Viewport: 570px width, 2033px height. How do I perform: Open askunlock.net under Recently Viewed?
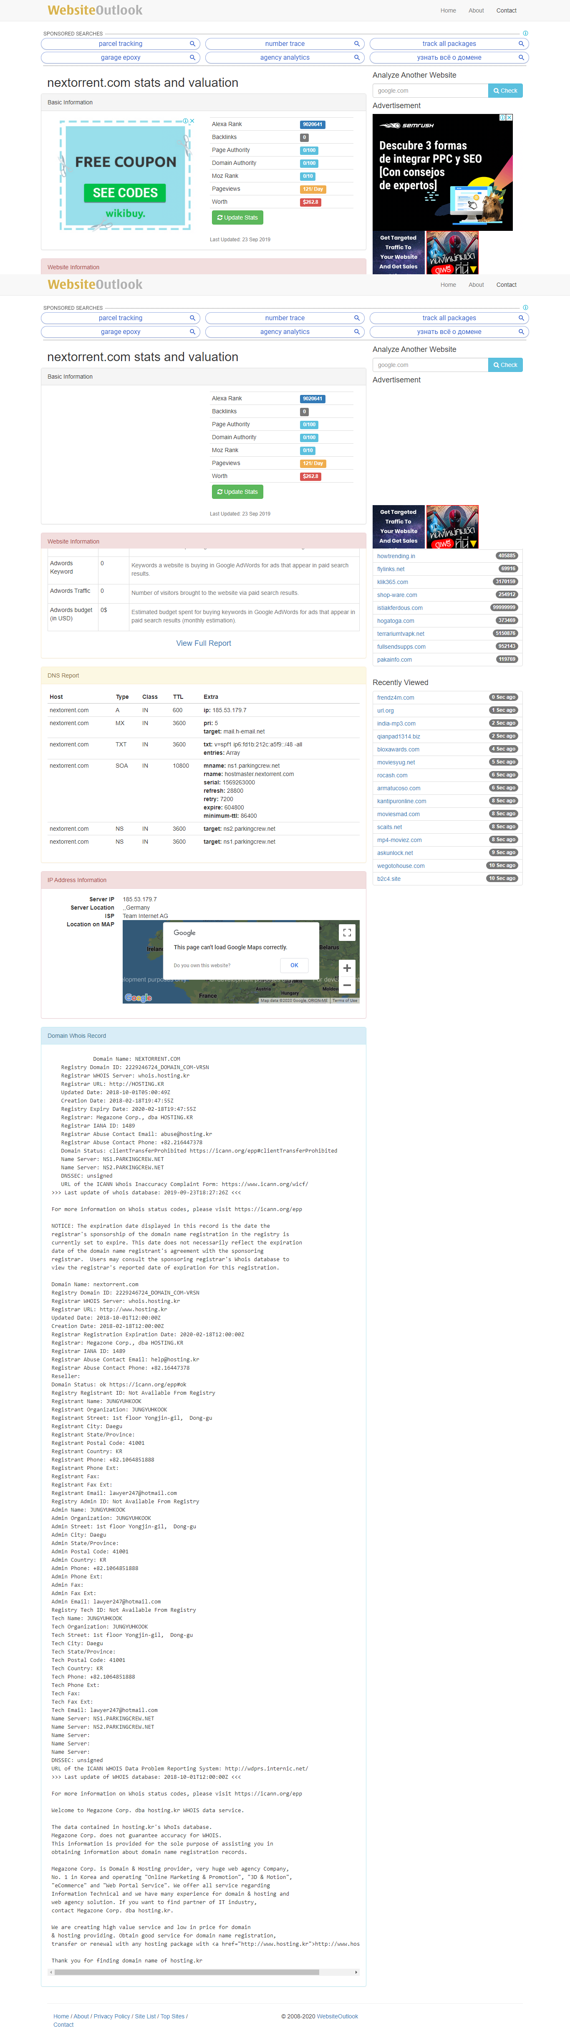[395, 852]
